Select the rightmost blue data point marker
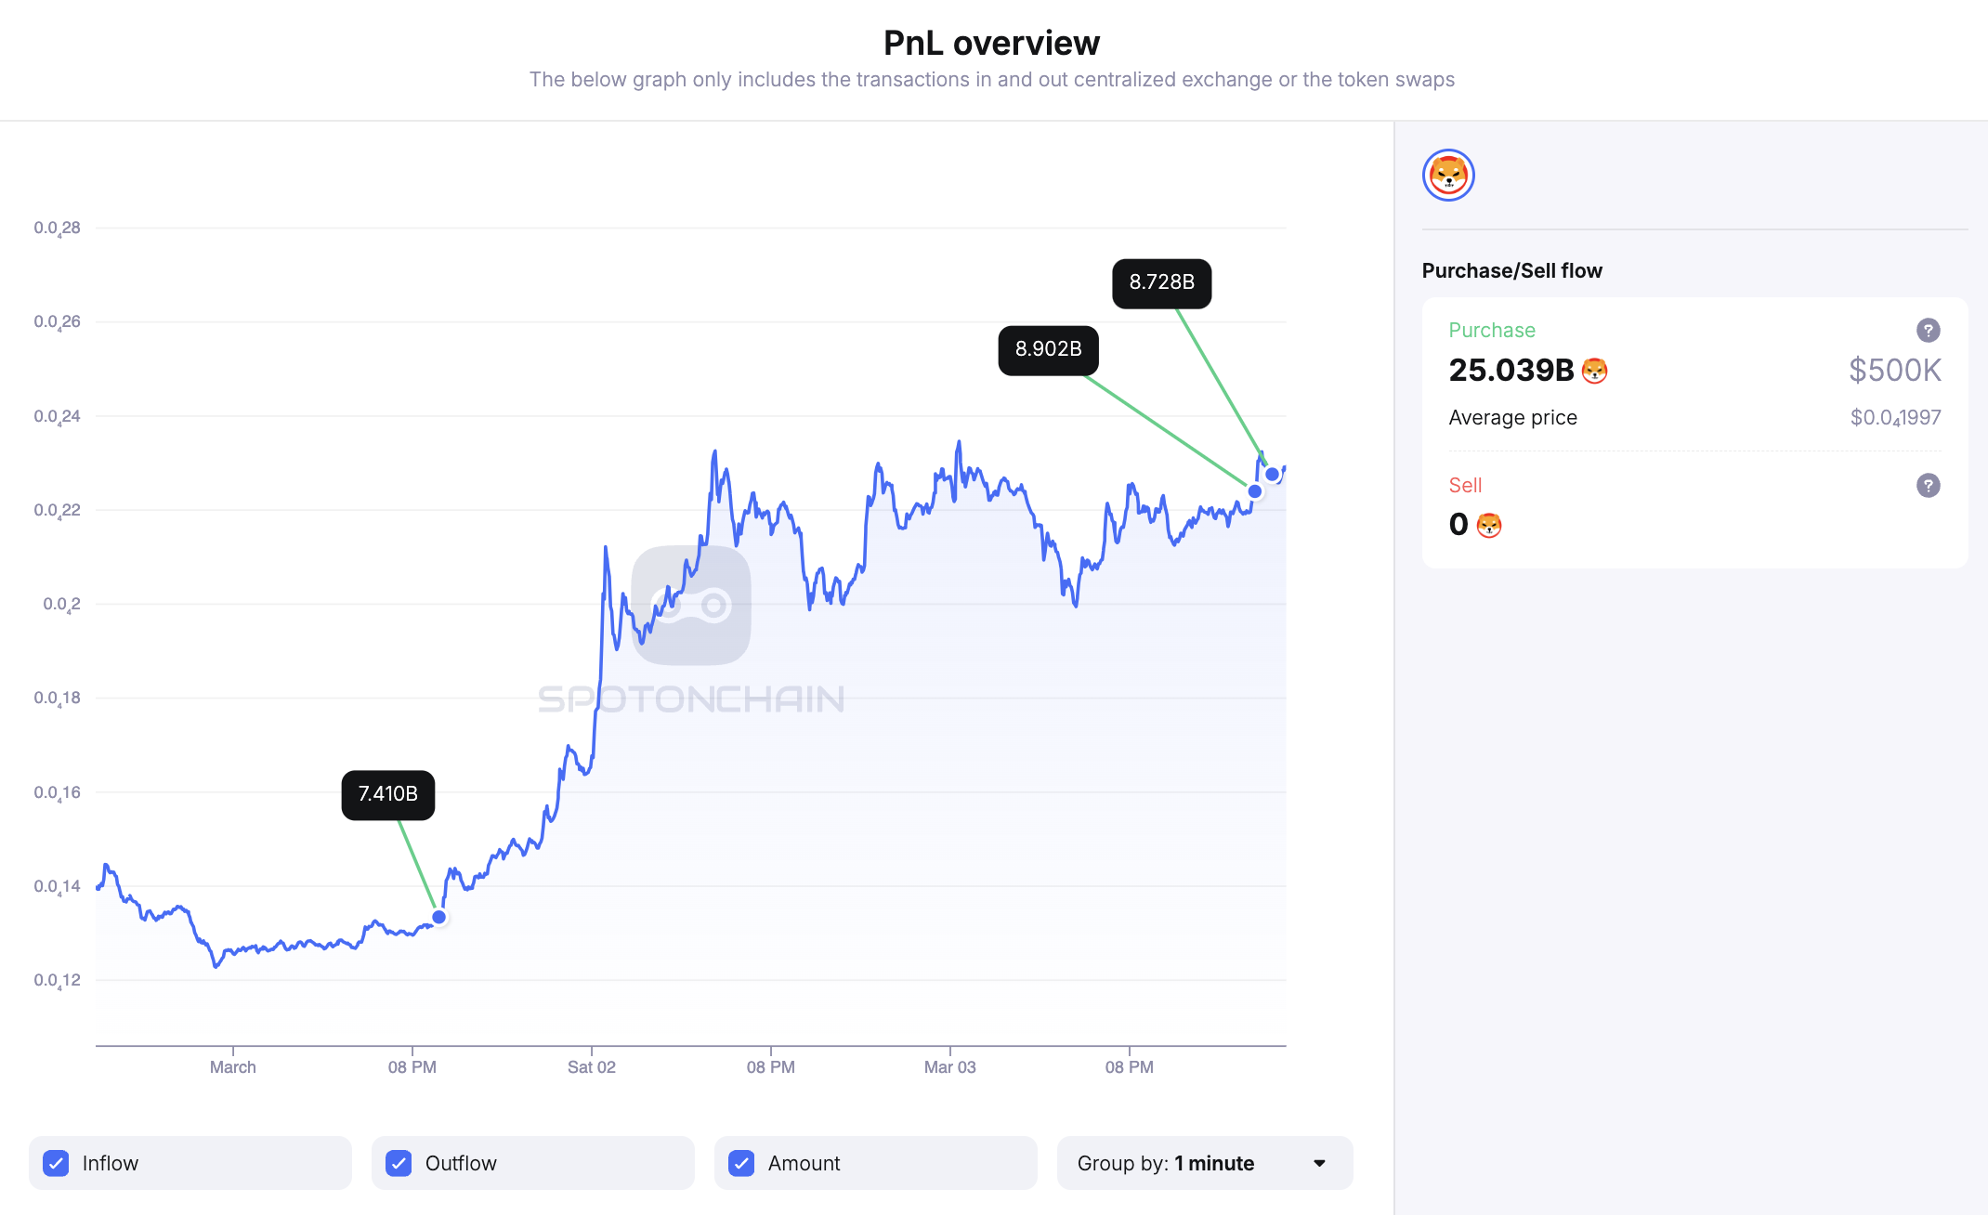The width and height of the screenshot is (1988, 1215). pyautogui.click(x=1275, y=473)
